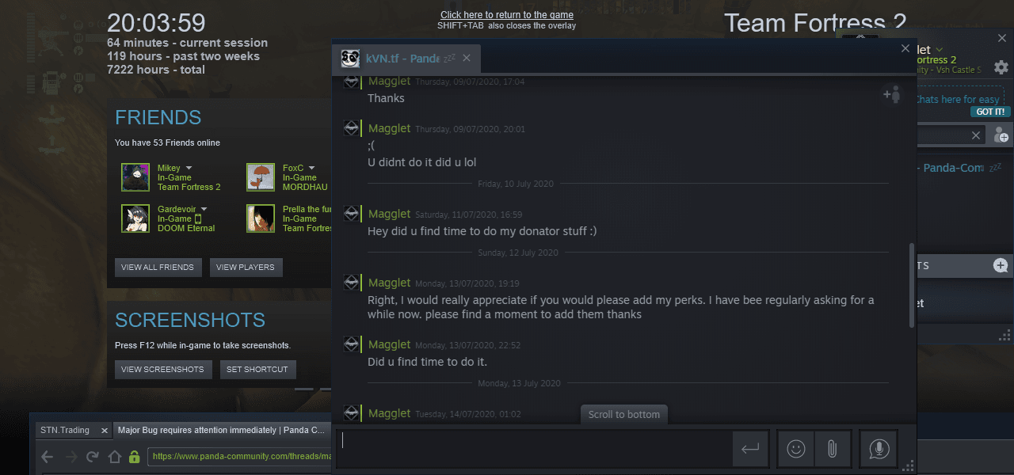Click chat window vertical scrollbar
The width and height of the screenshot is (1014, 475).
(912, 285)
